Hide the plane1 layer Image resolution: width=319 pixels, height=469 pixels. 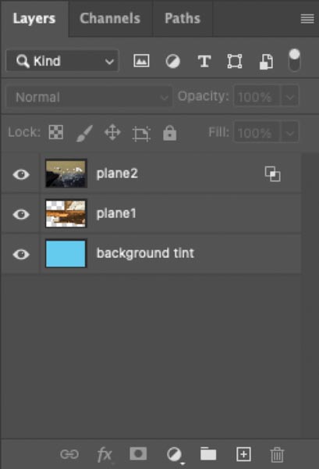click(x=21, y=214)
